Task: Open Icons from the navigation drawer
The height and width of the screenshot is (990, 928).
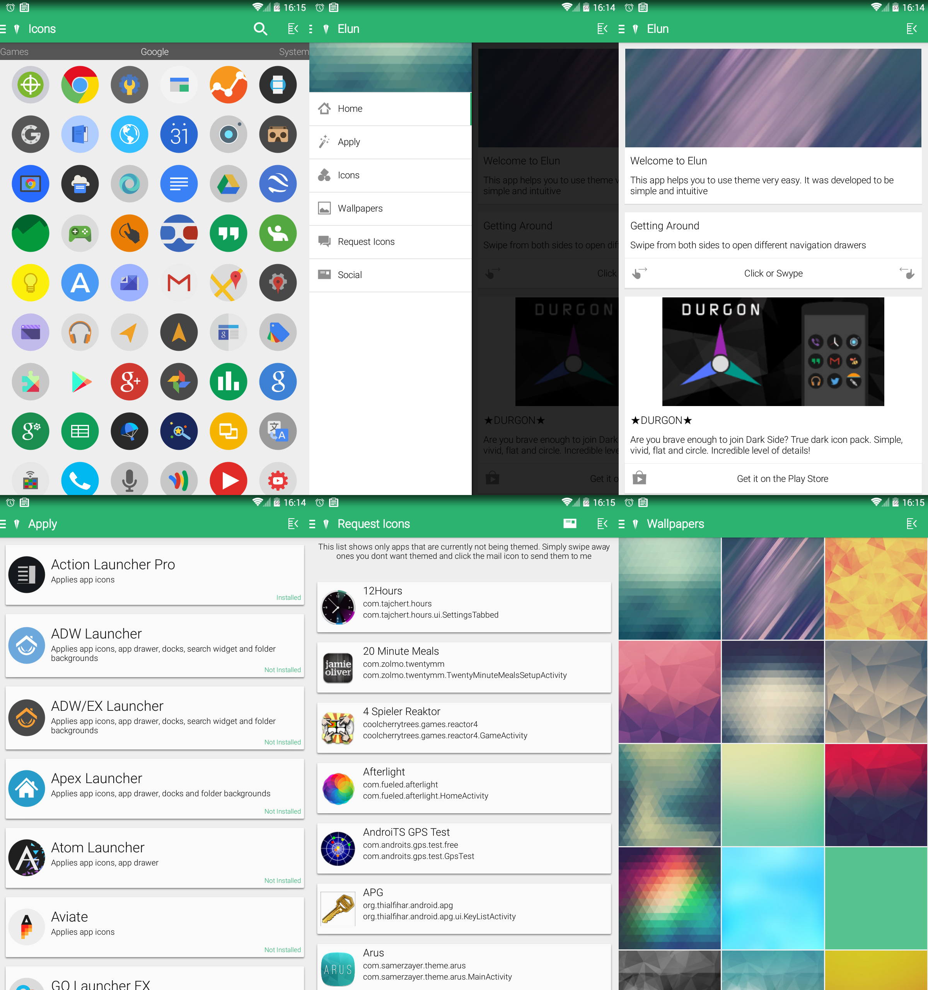Action: pyautogui.click(x=390, y=175)
